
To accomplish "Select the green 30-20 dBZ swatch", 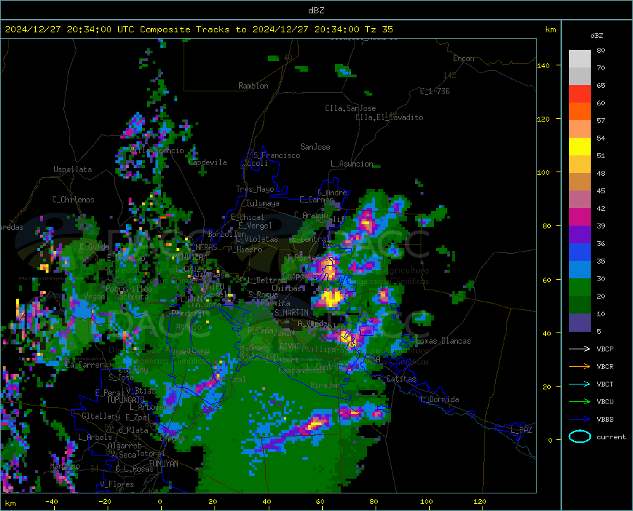I will (x=580, y=287).
